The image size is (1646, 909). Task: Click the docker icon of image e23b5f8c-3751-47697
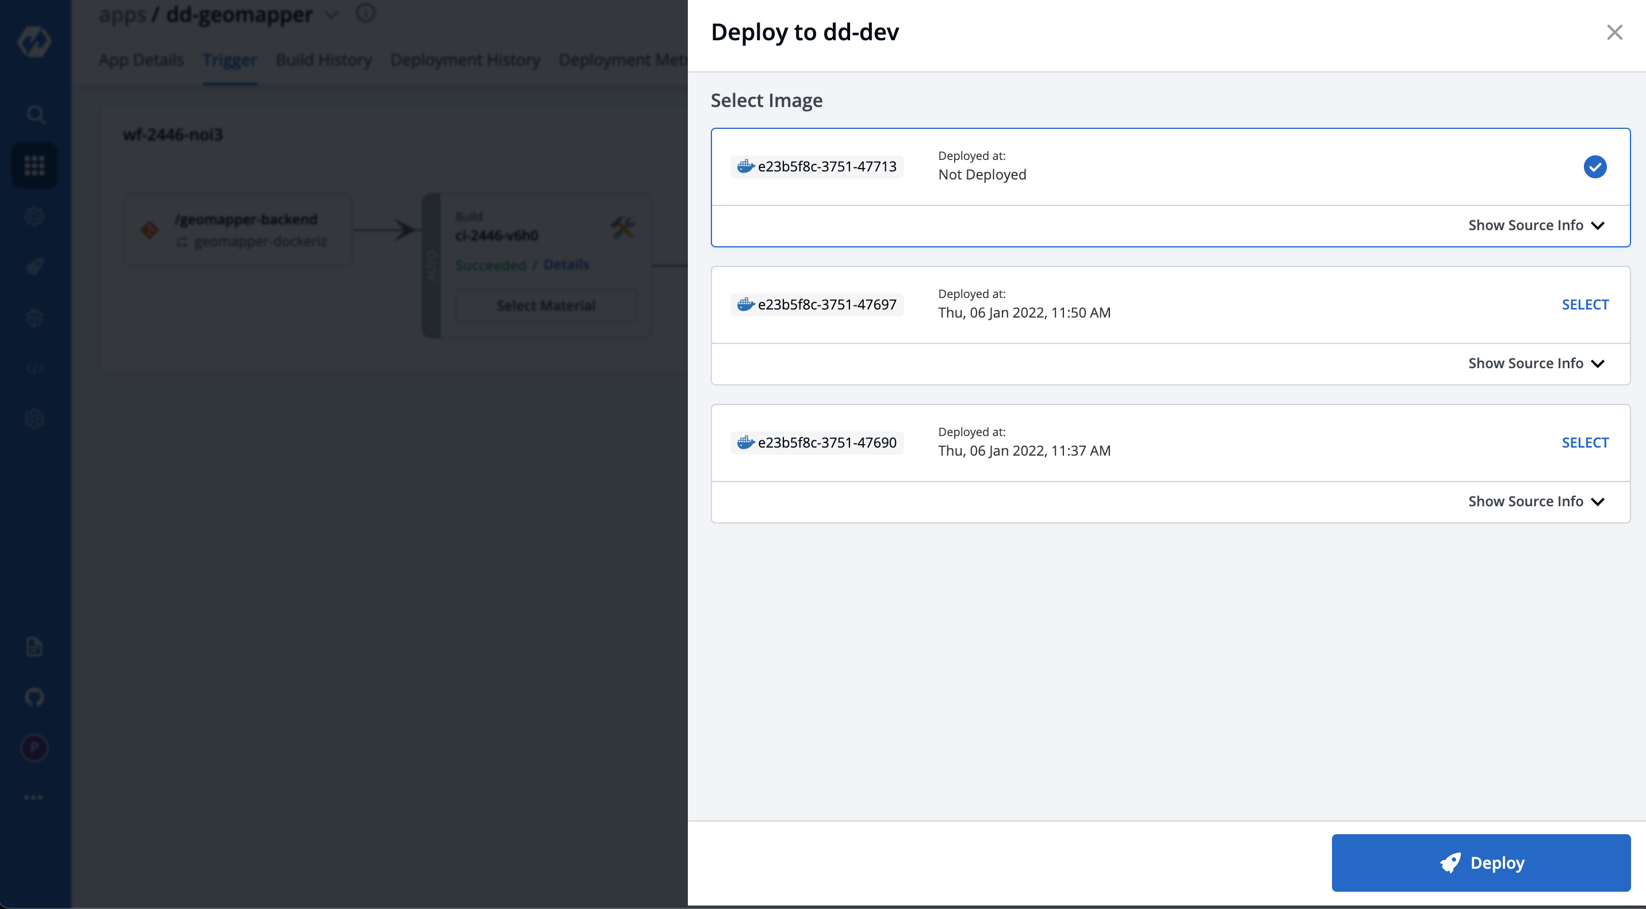745,304
